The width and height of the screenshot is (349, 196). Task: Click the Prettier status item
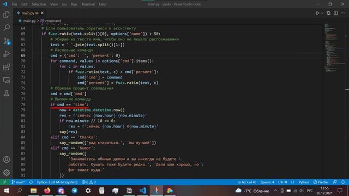click(x=321, y=182)
